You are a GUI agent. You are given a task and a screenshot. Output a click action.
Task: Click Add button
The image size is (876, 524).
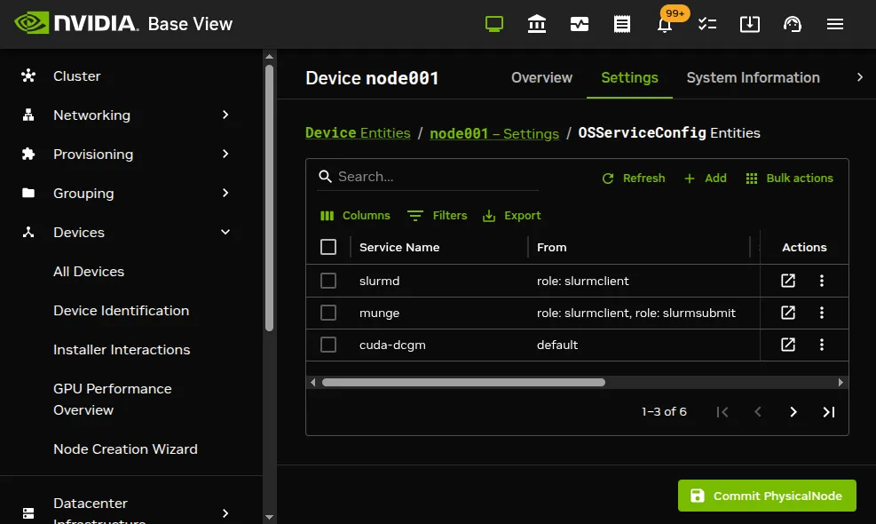tap(705, 178)
